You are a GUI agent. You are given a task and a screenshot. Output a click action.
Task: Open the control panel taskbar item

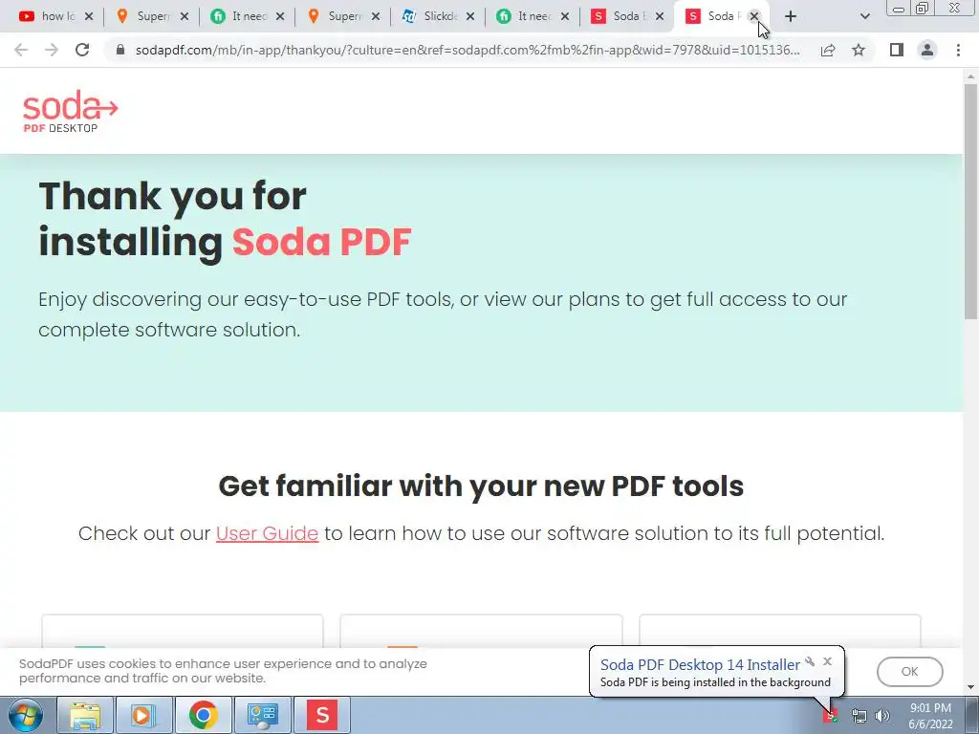click(262, 715)
